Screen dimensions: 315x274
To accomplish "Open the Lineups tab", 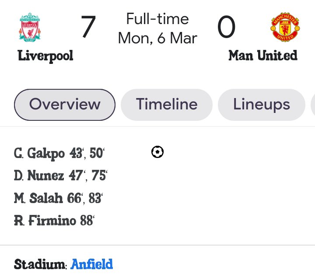I will [x=261, y=105].
